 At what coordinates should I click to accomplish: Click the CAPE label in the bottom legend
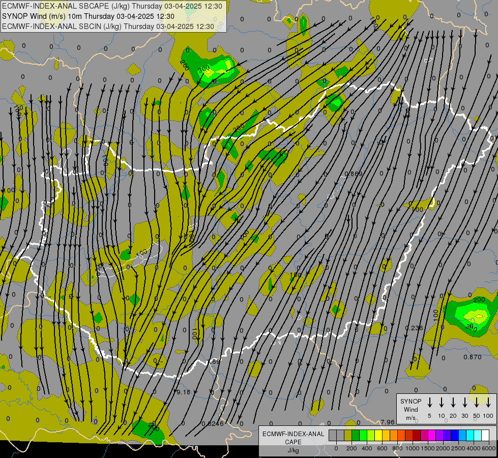coord(293,442)
